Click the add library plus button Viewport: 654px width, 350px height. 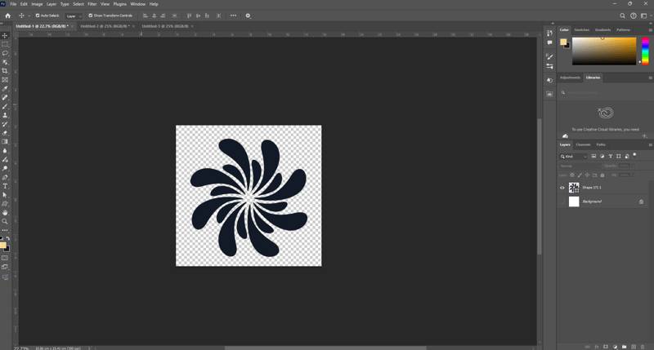644,136
